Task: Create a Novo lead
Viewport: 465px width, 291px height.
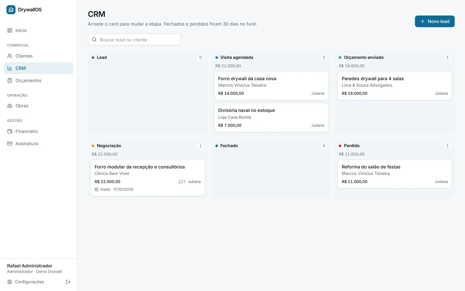Action: pos(434,21)
